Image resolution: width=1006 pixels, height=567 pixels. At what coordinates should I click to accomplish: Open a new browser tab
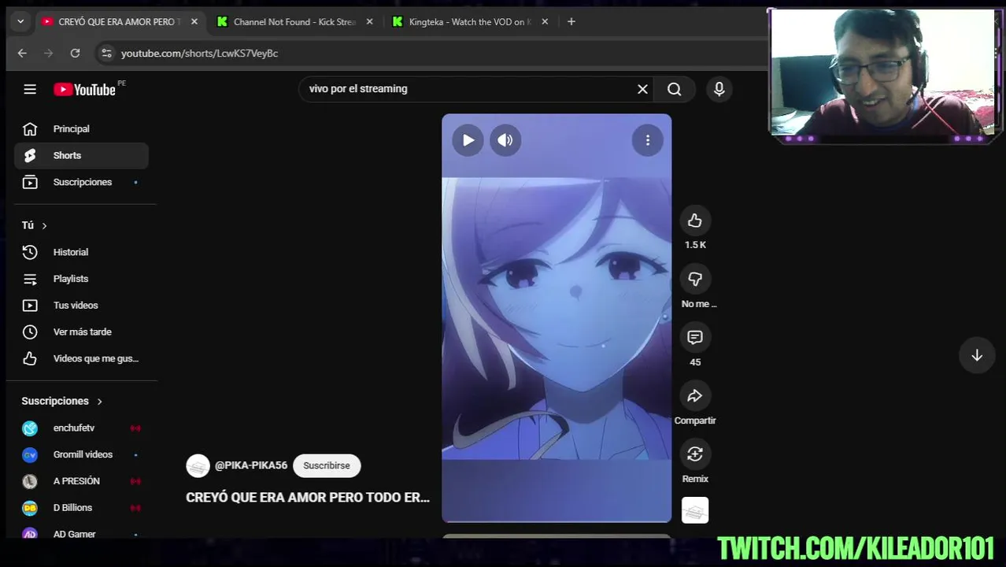click(x=571, y=21)
